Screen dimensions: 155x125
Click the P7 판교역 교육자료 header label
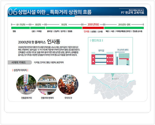[x=132, y=13]
